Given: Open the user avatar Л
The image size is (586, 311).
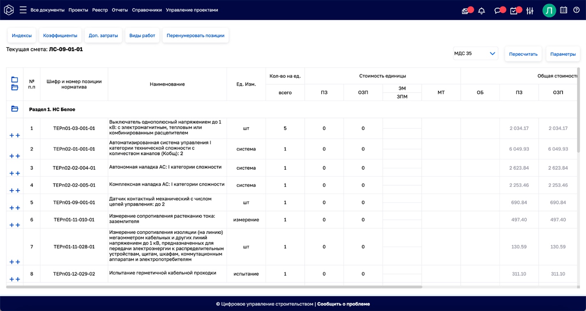Looking at the screenshot, I should pyautogui.click(x=549, y=10).
